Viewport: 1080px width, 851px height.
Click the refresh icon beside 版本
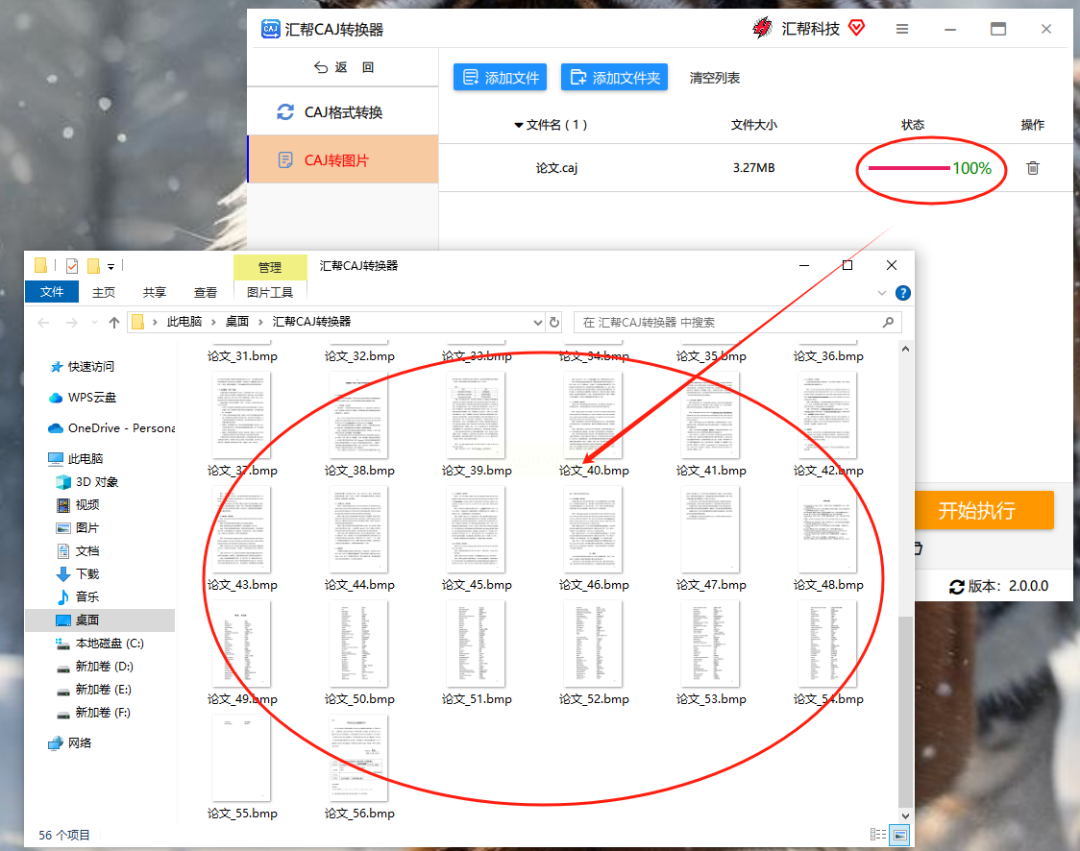coord(957,587)
